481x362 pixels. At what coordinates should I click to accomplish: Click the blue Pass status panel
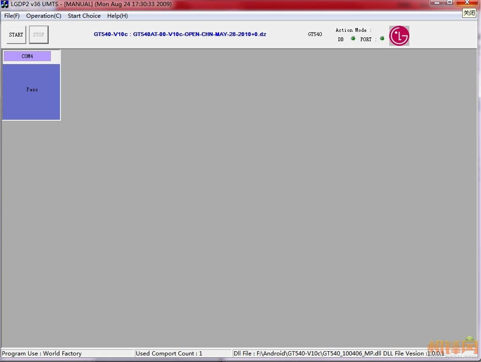(x=31, y=92)
